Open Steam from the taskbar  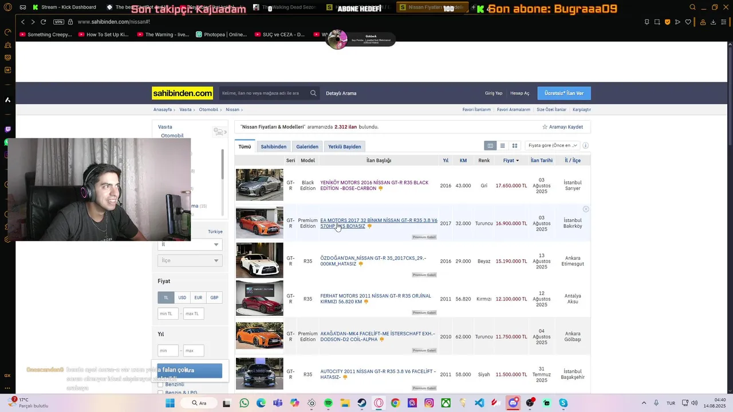coord(362,403)
